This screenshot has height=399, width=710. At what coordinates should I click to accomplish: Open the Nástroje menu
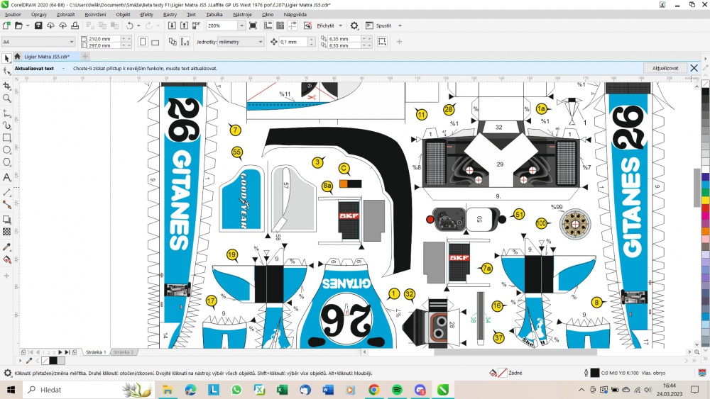click(x=242, y=14)
